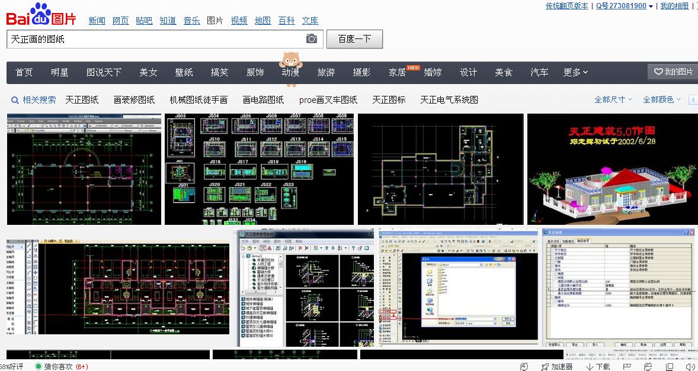Open 我的图片 with heart icon
698x371 pixels.
pyautogui.click(x=672, y=72)
